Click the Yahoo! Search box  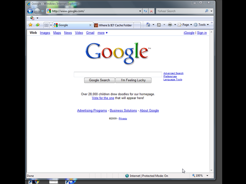(180, 11)
